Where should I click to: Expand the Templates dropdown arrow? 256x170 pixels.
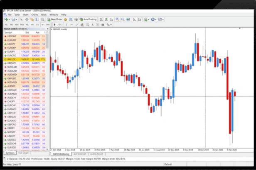[163, 19]
